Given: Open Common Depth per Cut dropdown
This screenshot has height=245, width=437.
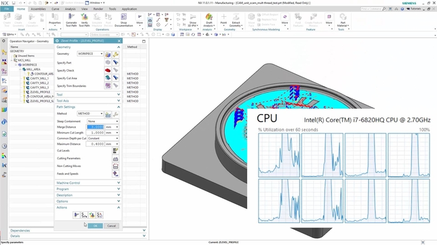Looking at the screenshot, I should (103, 138).
